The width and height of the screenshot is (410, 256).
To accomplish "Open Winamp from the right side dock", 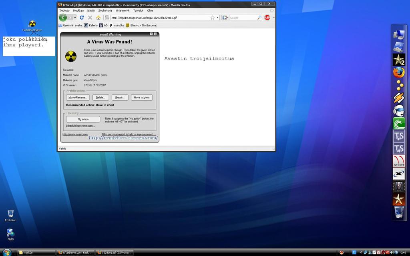I will (x=399, y=98).
